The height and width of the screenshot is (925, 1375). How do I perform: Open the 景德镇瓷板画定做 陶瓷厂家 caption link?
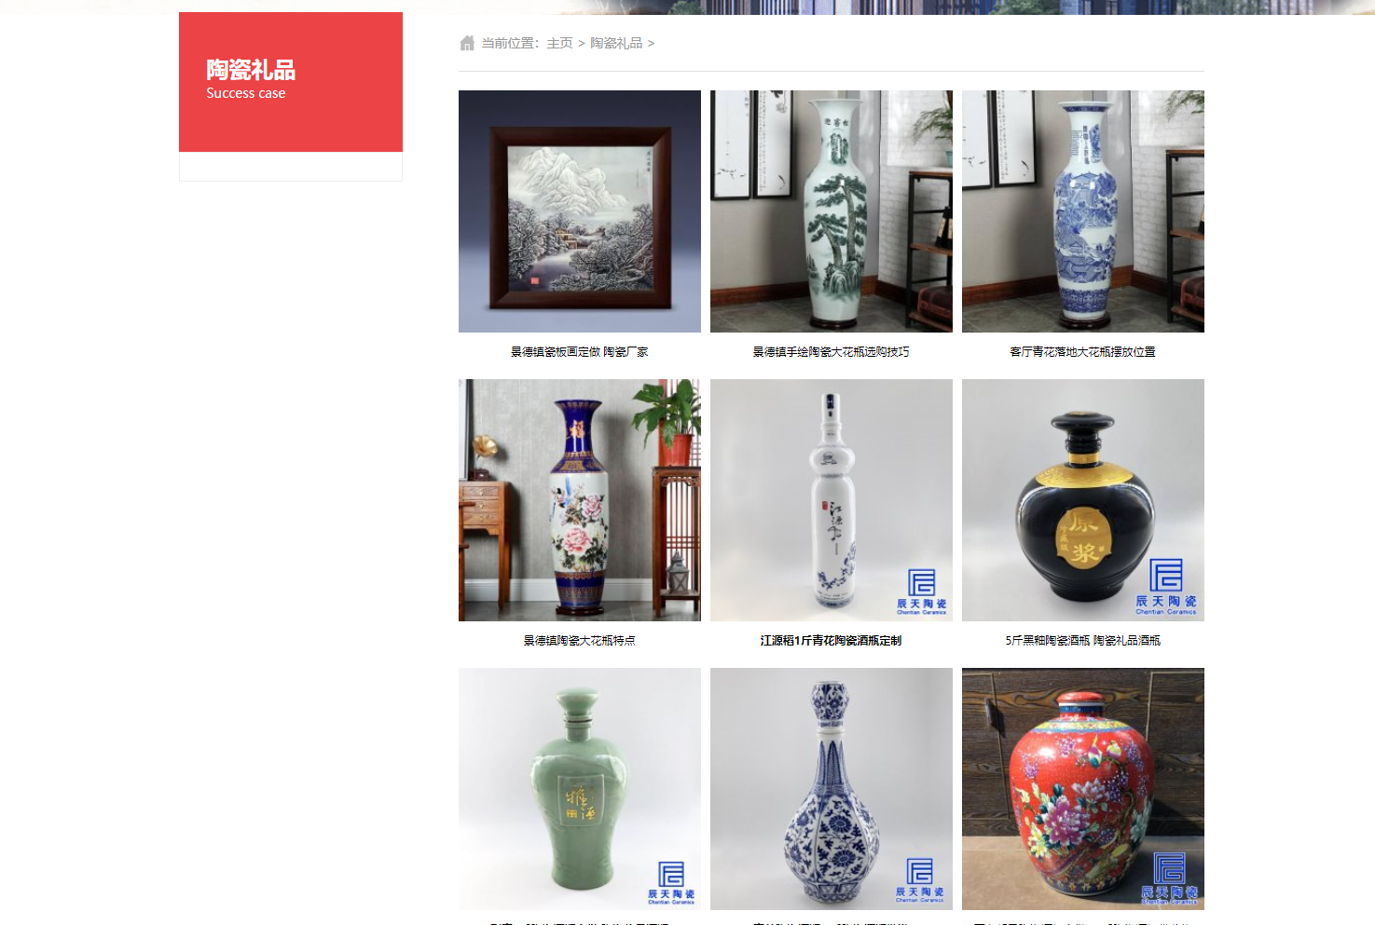(580, 352)
